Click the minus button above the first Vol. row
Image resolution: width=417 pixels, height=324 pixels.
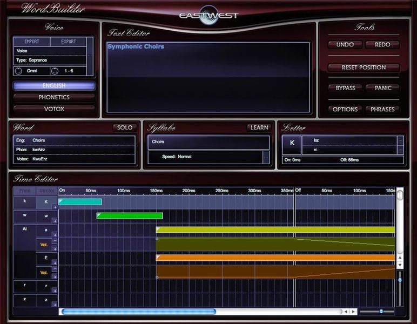click(55, 240)
